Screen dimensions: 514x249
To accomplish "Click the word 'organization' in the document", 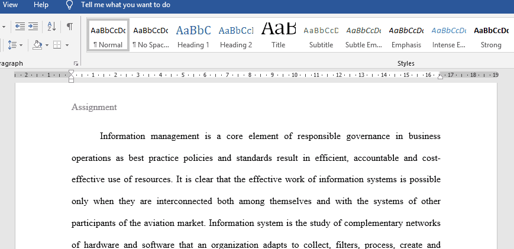I will (x=234, y=245).
